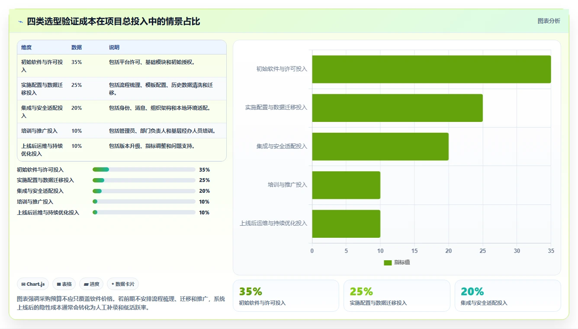This screenshot has width=578, height=329.
Task: Click x-axis tick label 35
Action: point(551,251)
